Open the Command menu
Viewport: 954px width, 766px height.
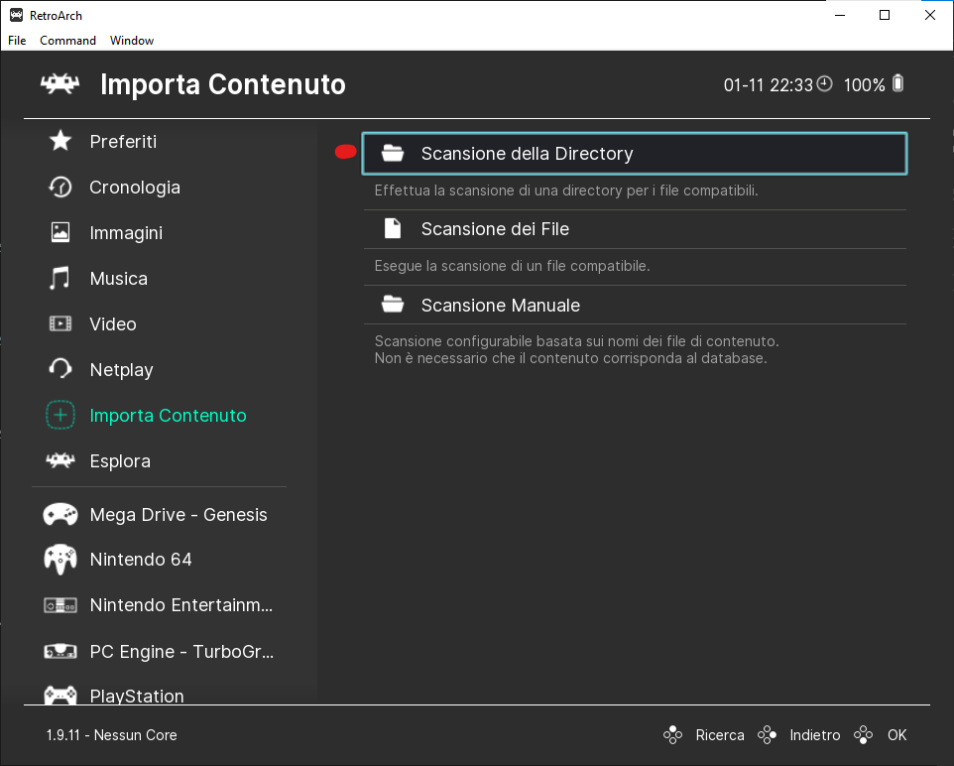tap(67, 41)
